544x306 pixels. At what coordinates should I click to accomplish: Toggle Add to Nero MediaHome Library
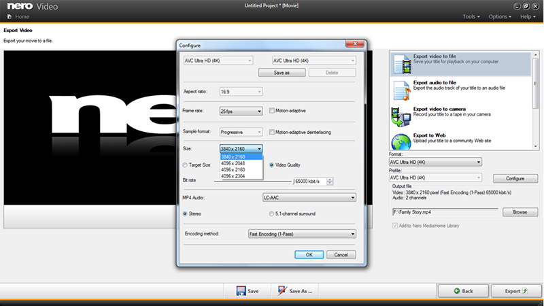[395, 226]
